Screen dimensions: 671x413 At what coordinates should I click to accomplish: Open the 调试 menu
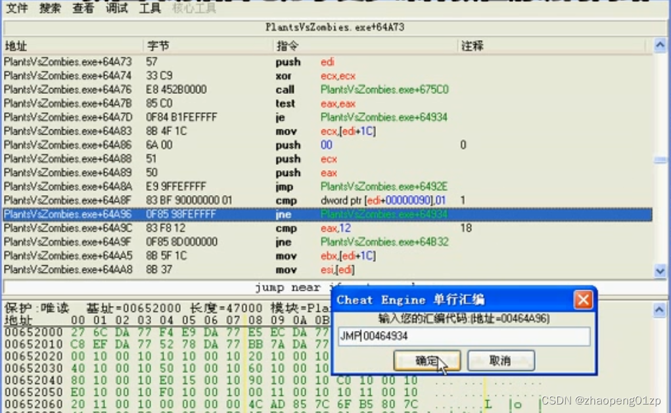(117, 8)
